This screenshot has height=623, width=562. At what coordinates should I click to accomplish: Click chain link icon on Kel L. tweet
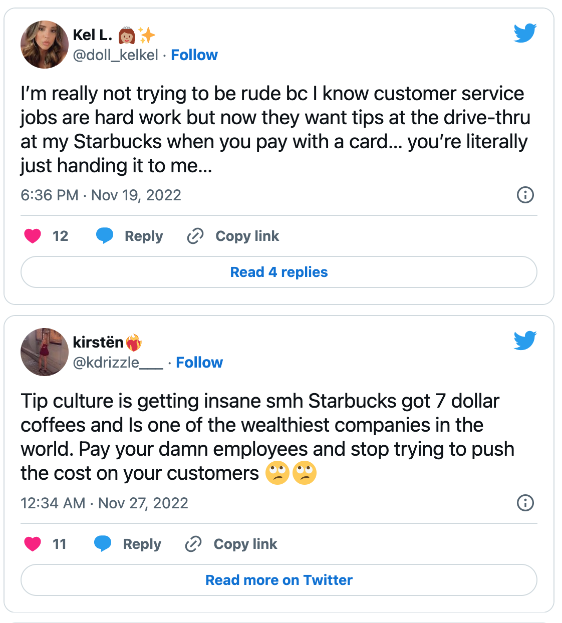tap(195, 236)
